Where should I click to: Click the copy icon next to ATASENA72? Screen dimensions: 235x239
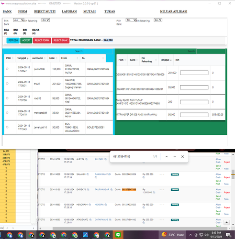click(x=90, y=220)
